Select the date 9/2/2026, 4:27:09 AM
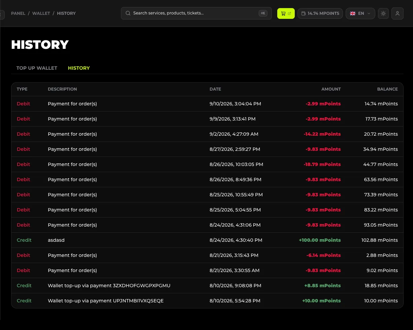The image size is (413, 330). click(234, 134)
